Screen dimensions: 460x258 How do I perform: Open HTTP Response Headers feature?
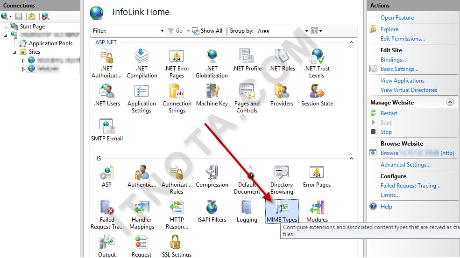pos(177,215)
